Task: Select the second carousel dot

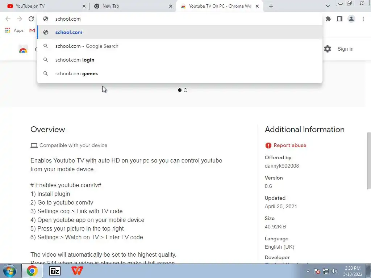Action: coord(185,90)
